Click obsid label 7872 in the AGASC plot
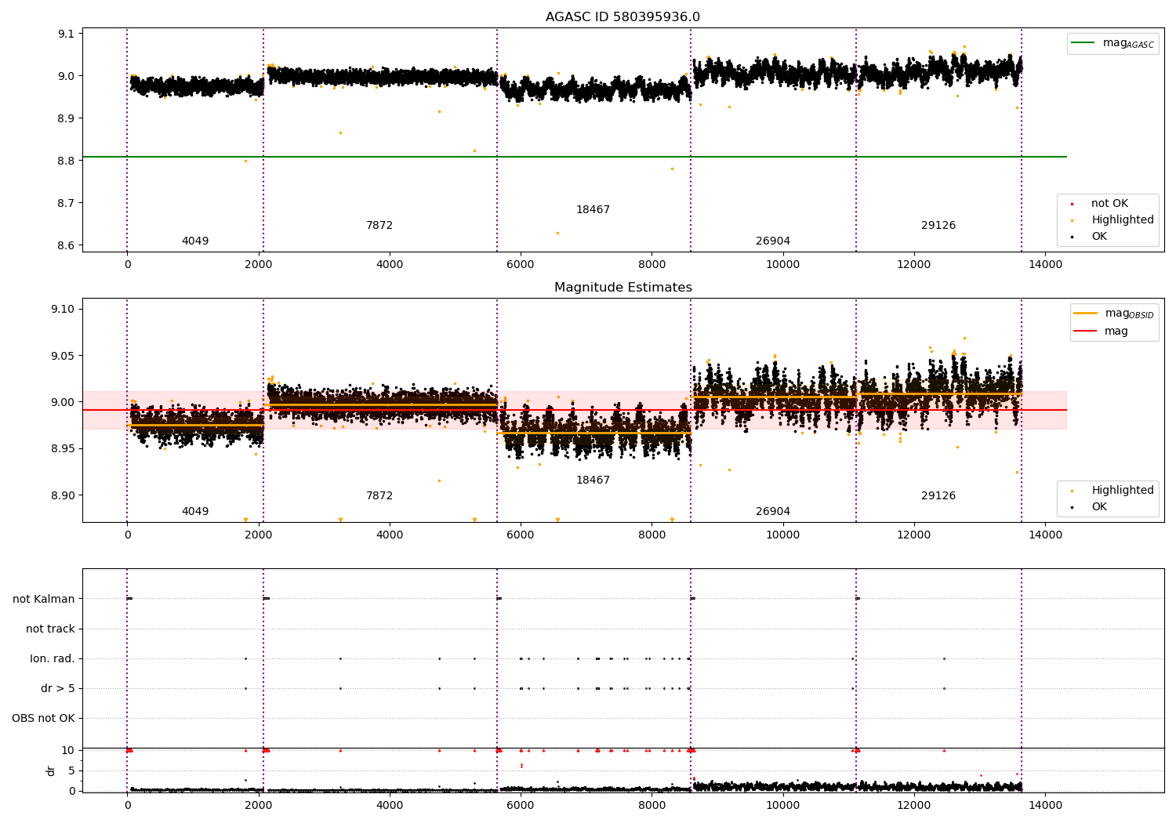The width and height of the screenshot is (1176, 823). click(379, 226)
